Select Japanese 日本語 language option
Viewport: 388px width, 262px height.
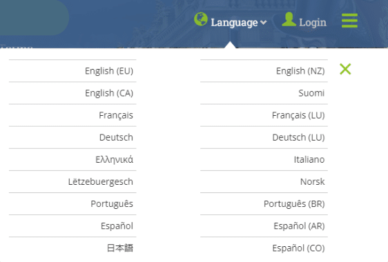pos(72,248)
